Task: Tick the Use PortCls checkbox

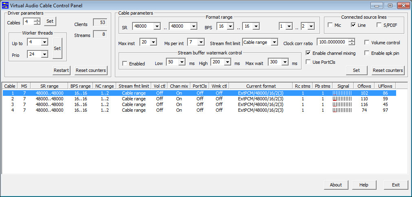Action: click(308, 62)
